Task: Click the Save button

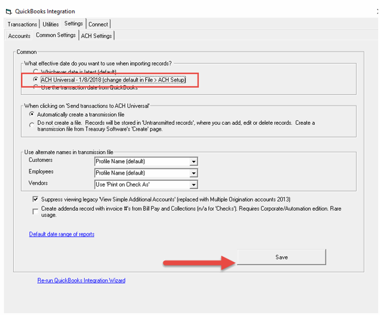Action: pyautogui.click(x=282, y=257)
